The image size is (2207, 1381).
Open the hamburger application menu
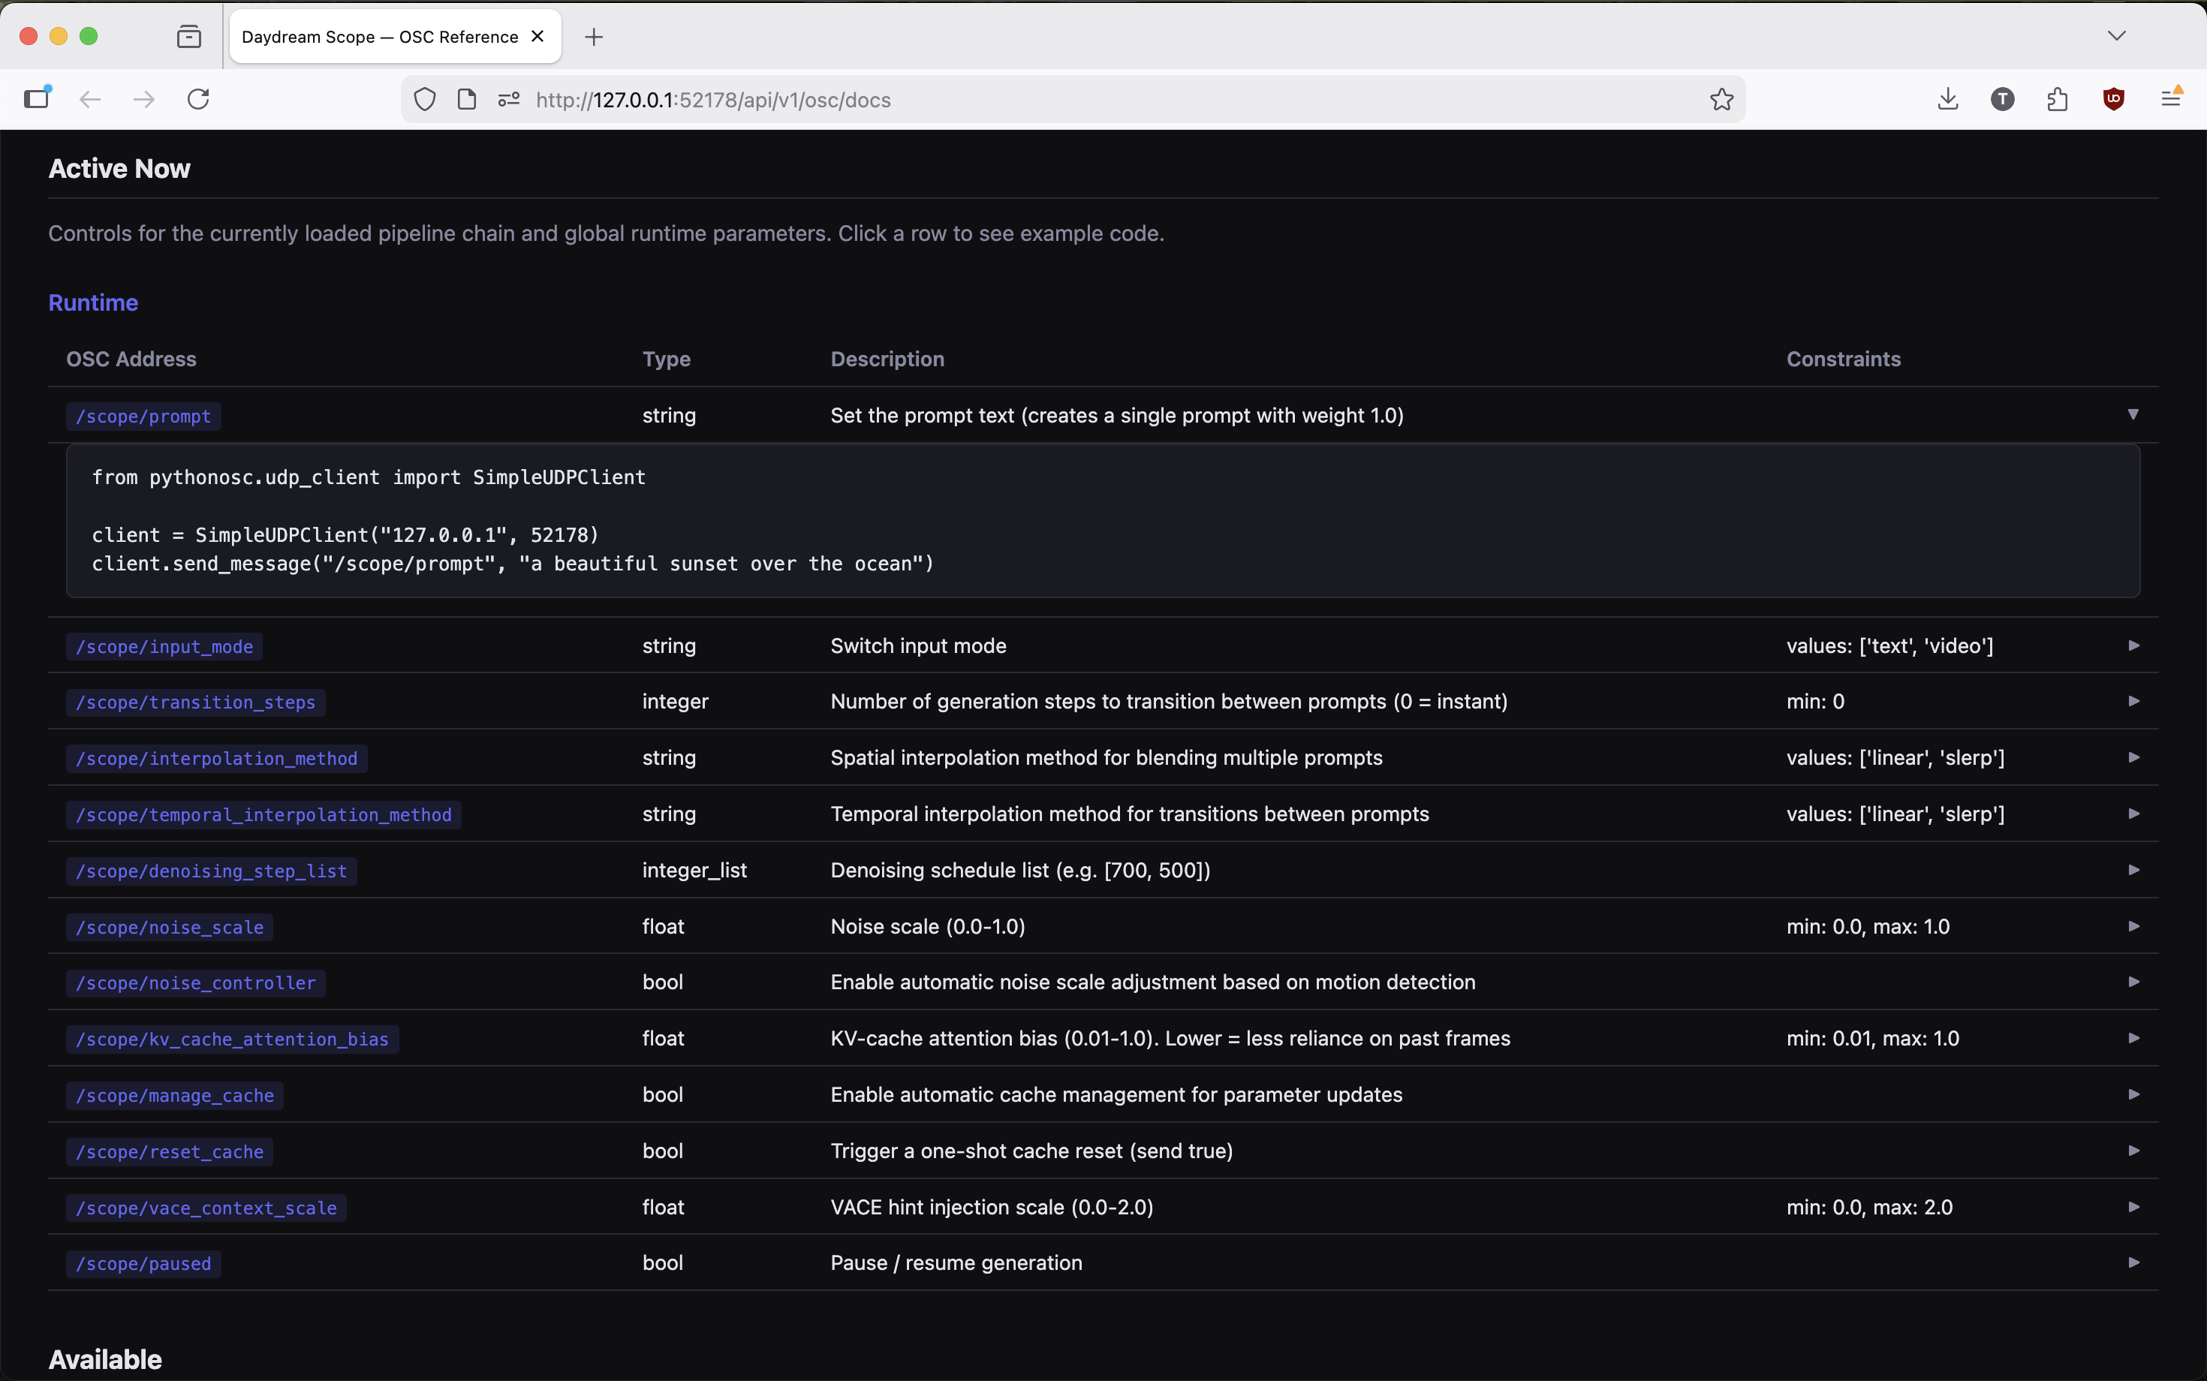point(2170,100)
